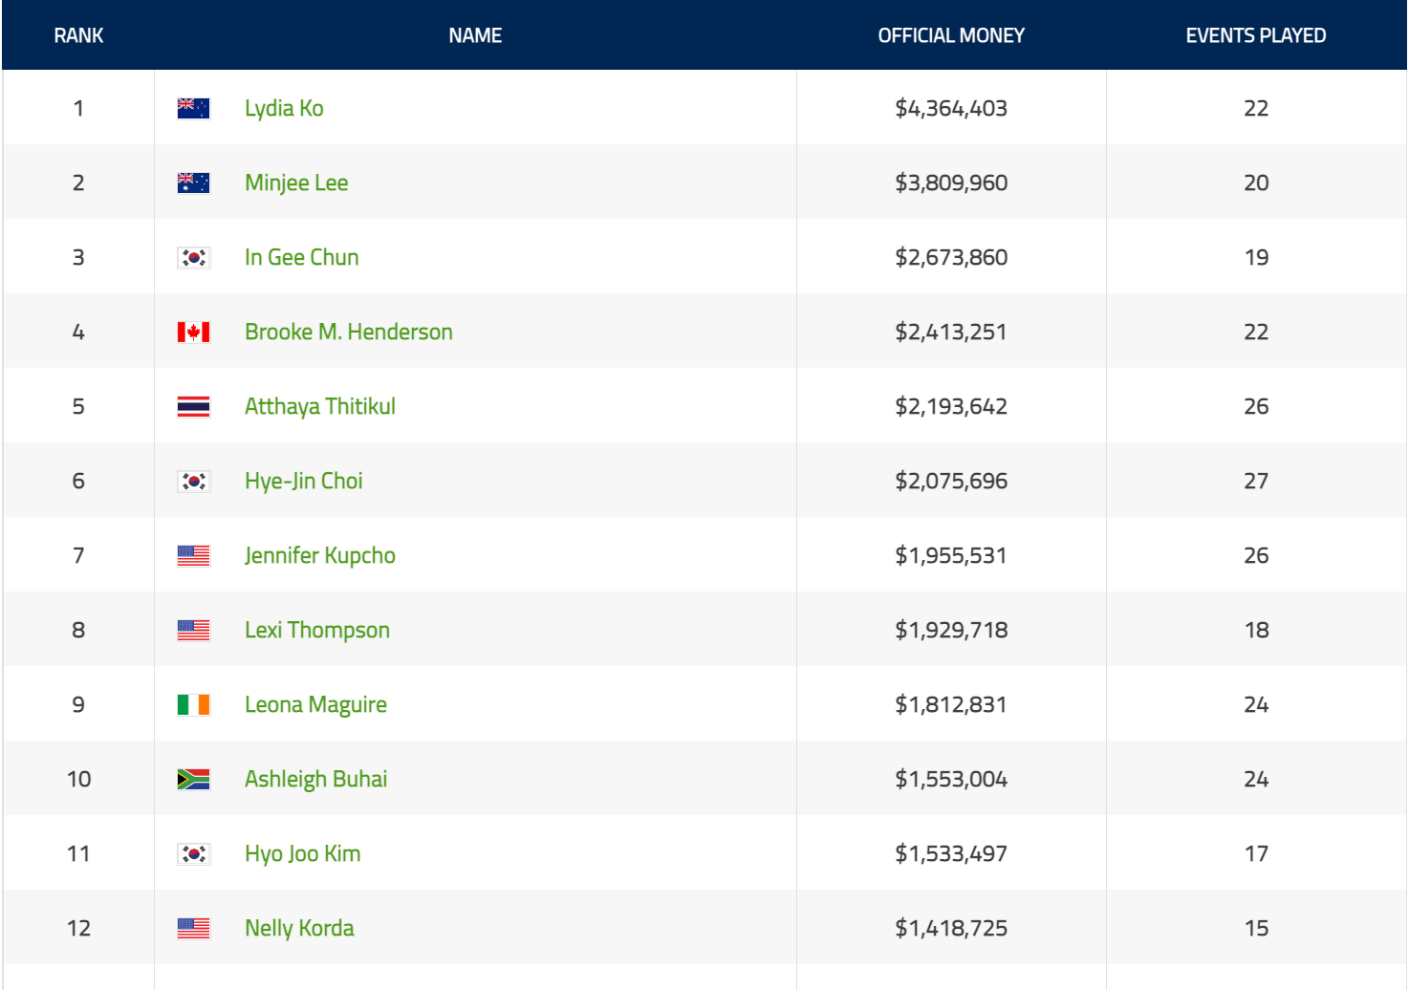Click the Thai flag beside Atthaya Thitikul
The width and height of the screenshot is (1409, 990).
(x=193, y=406)
